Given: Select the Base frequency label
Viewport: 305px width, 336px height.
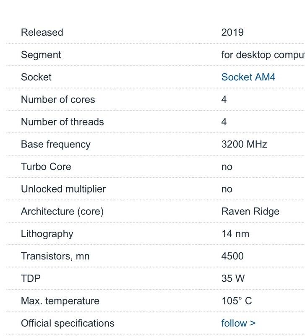Looking at the screenshot, I should (x=56, y=144).
